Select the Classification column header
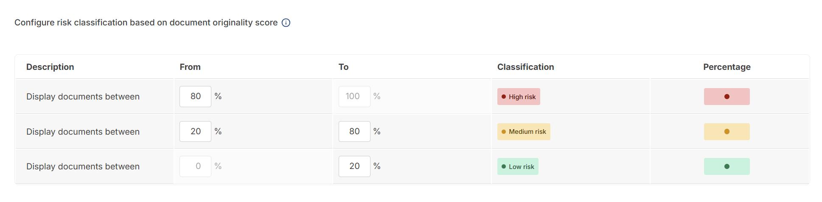The height and width of the screenshot is (202, 822). point(525,67)
